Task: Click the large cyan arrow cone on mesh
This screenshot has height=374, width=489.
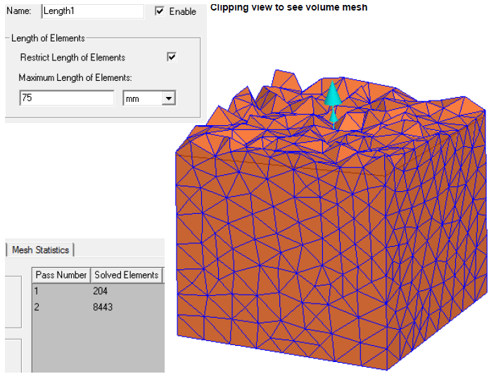Action: 333,93
